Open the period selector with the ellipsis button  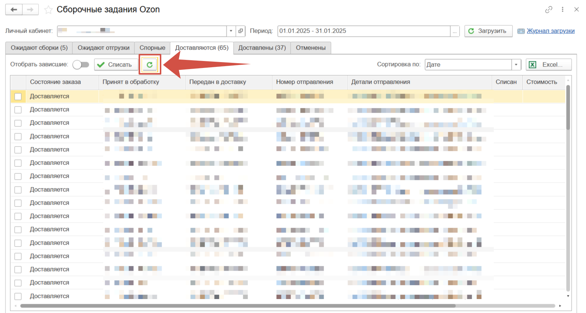tap(455, 31)
